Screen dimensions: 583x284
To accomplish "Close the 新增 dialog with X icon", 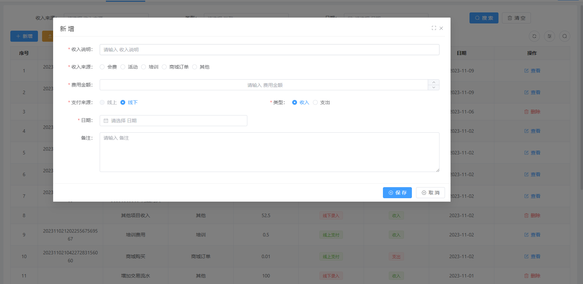I will tap(441, 28).
